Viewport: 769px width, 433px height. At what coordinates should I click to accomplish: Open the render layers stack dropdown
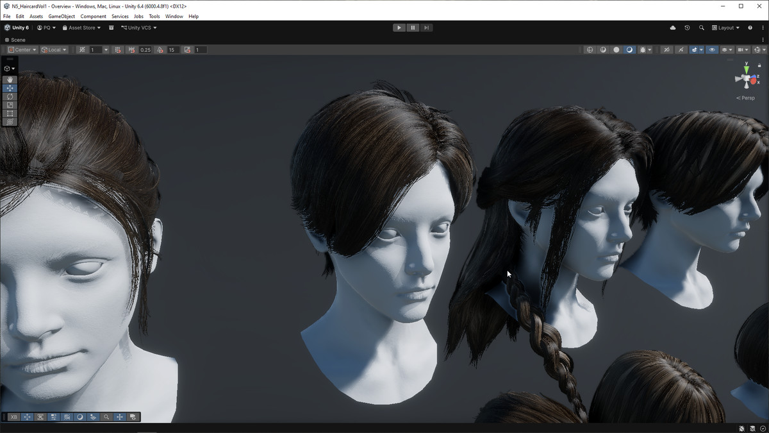pyautogui.click(x=727, y=49)
